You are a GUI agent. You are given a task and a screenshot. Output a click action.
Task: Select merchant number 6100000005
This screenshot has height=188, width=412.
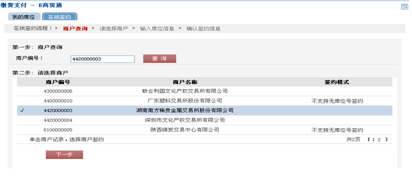[x=58, y=130]
